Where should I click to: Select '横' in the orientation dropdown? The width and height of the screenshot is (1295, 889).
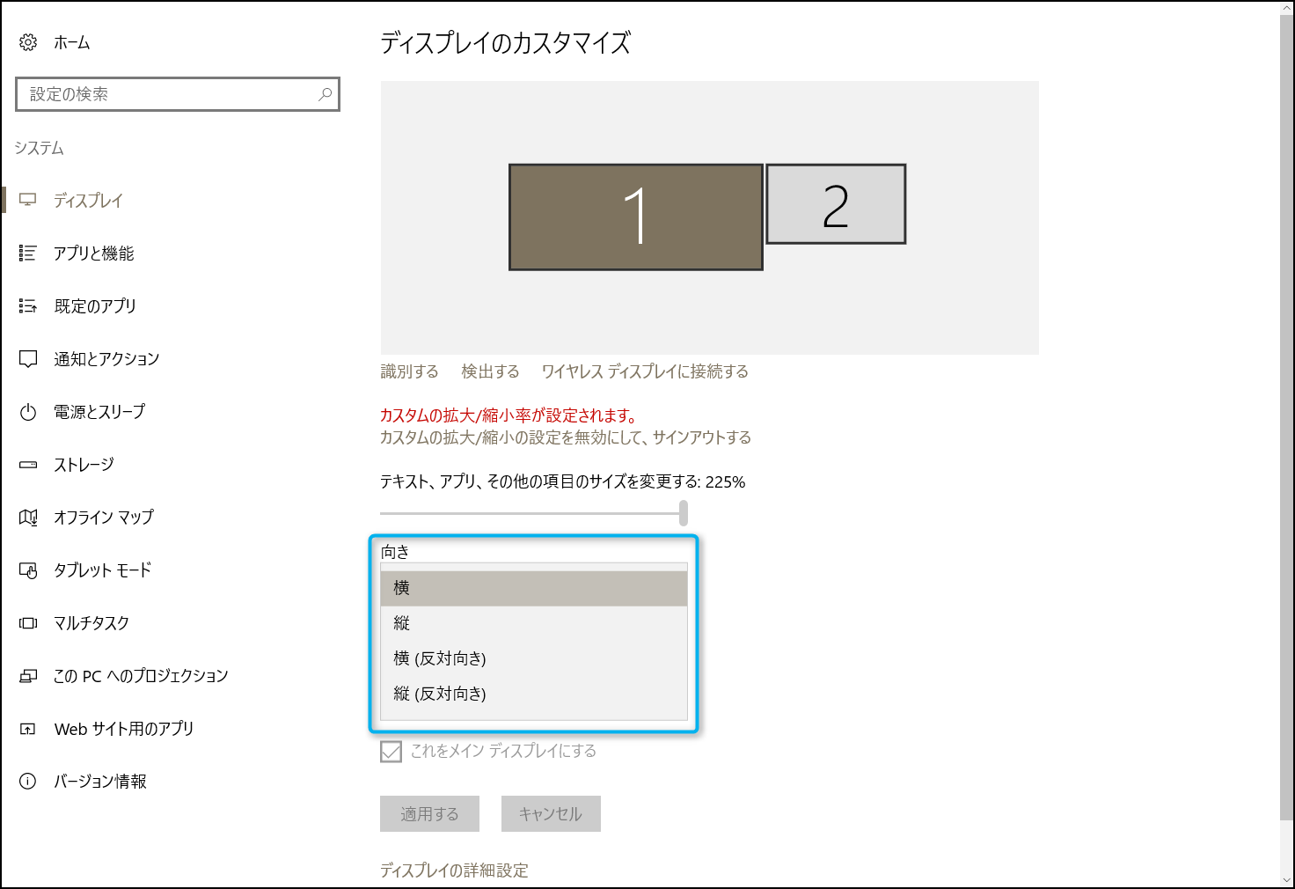point(533,588)
